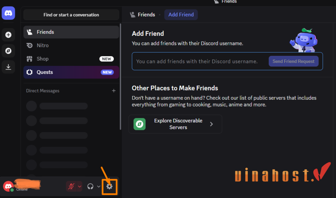Click the Direct Messages heading
Screen dimensions: 336x198
point(43,91)
